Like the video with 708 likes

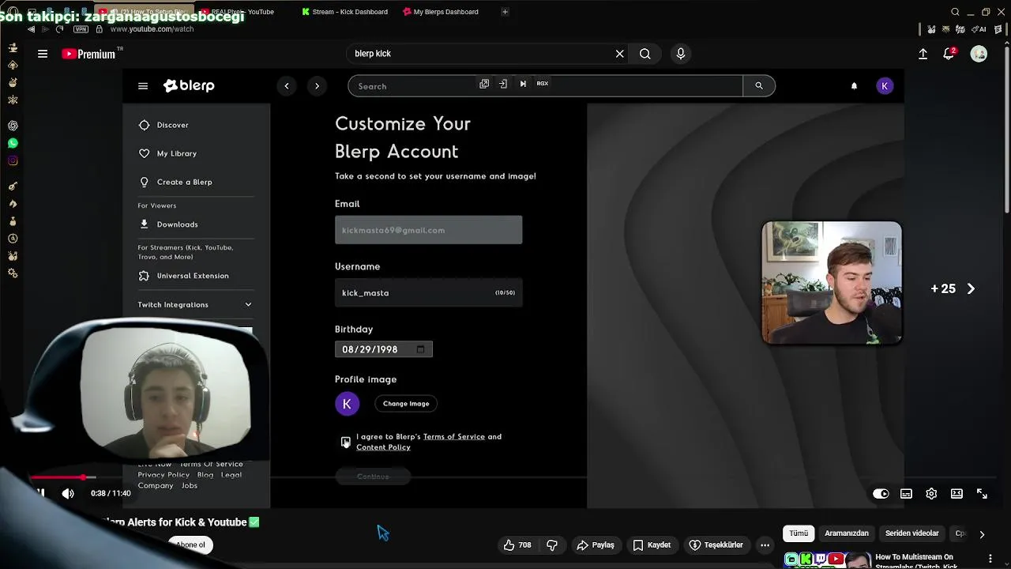click(518, 545)
